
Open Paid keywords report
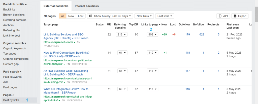click(x=12, y=77)
